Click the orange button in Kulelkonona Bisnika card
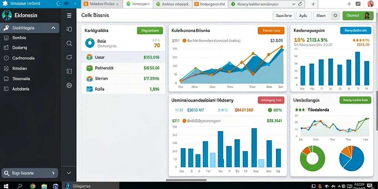Viewport: 378px width, 189px height. tap(271, 31)
